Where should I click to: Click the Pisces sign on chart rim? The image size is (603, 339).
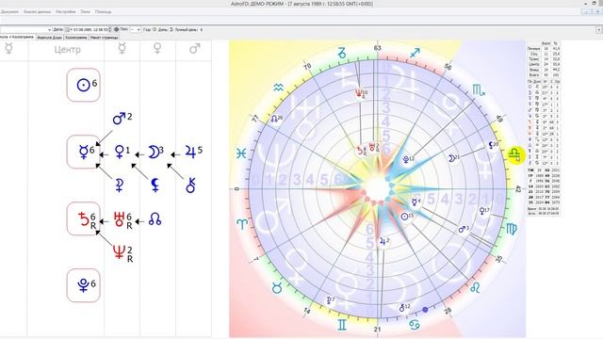[x=241, y=154]
